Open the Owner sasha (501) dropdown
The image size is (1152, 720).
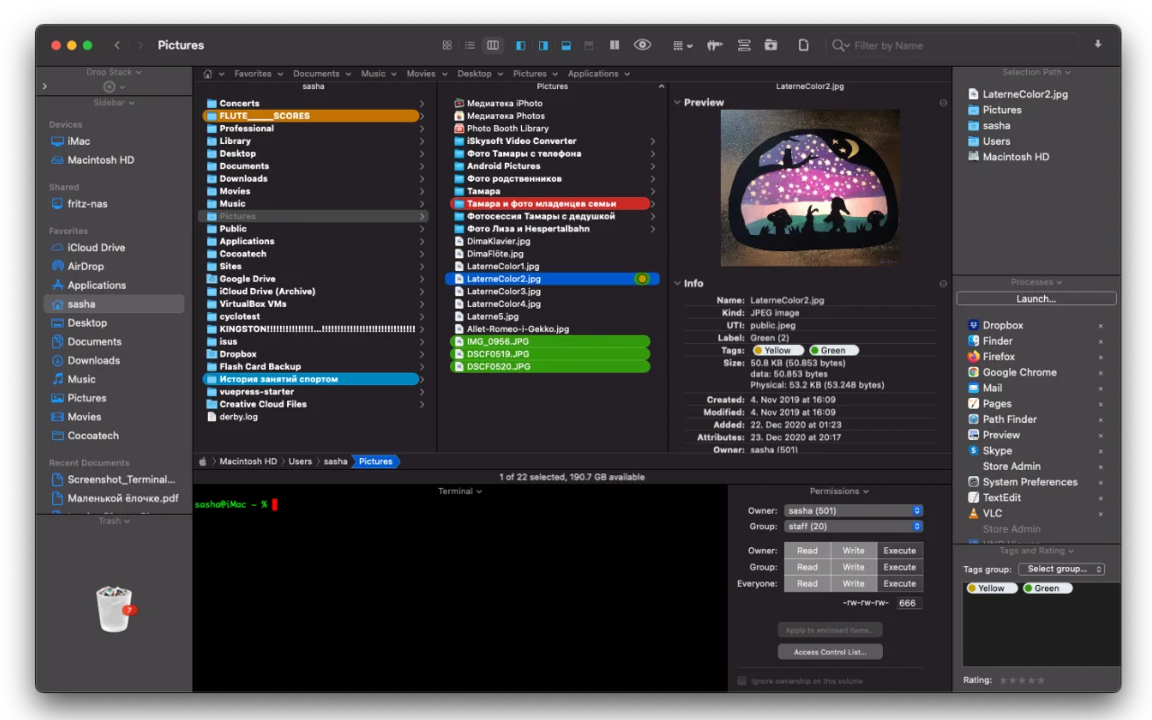[852, 510]
